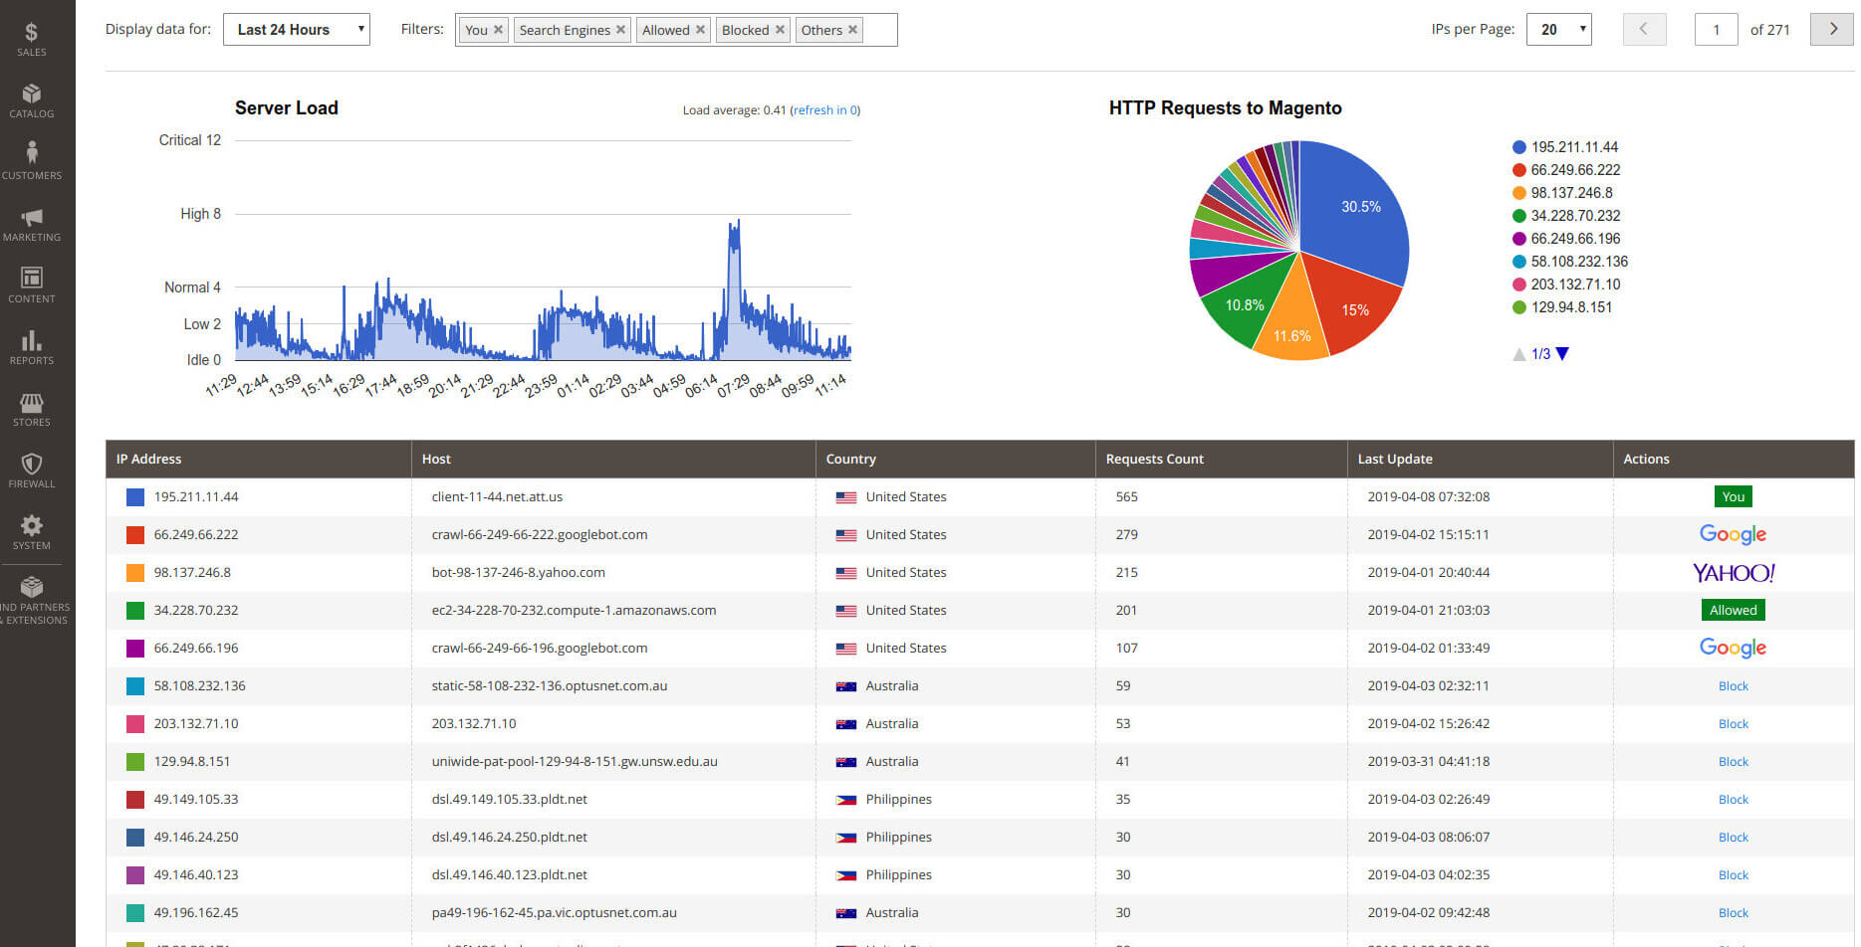The height and width of the screenshot is (947, 1861).
Task: Remove the 'Blocked' filter tag
Action: point(781,30)
